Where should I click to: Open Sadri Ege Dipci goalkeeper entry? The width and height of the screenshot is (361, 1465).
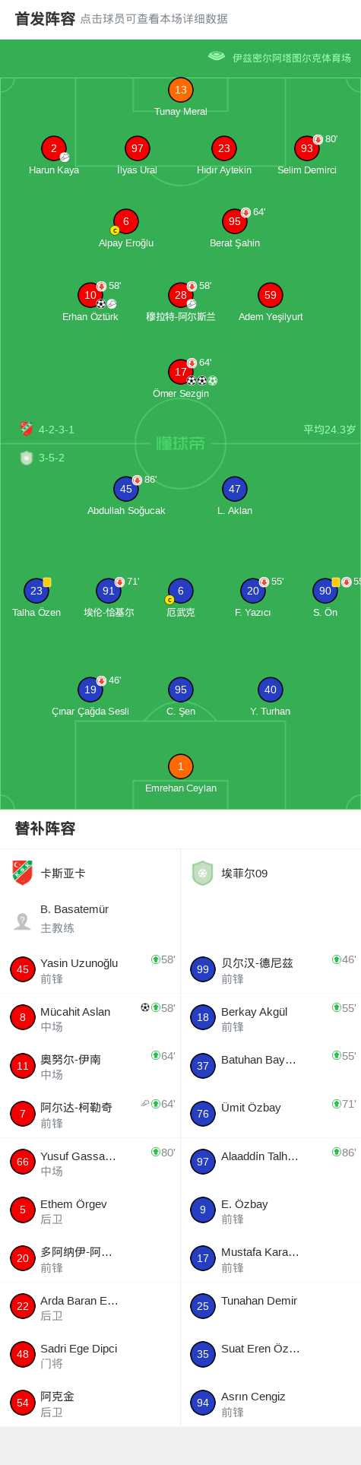(90, 1355)
